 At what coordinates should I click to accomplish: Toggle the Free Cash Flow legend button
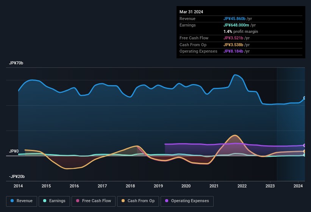click(94, 201)
